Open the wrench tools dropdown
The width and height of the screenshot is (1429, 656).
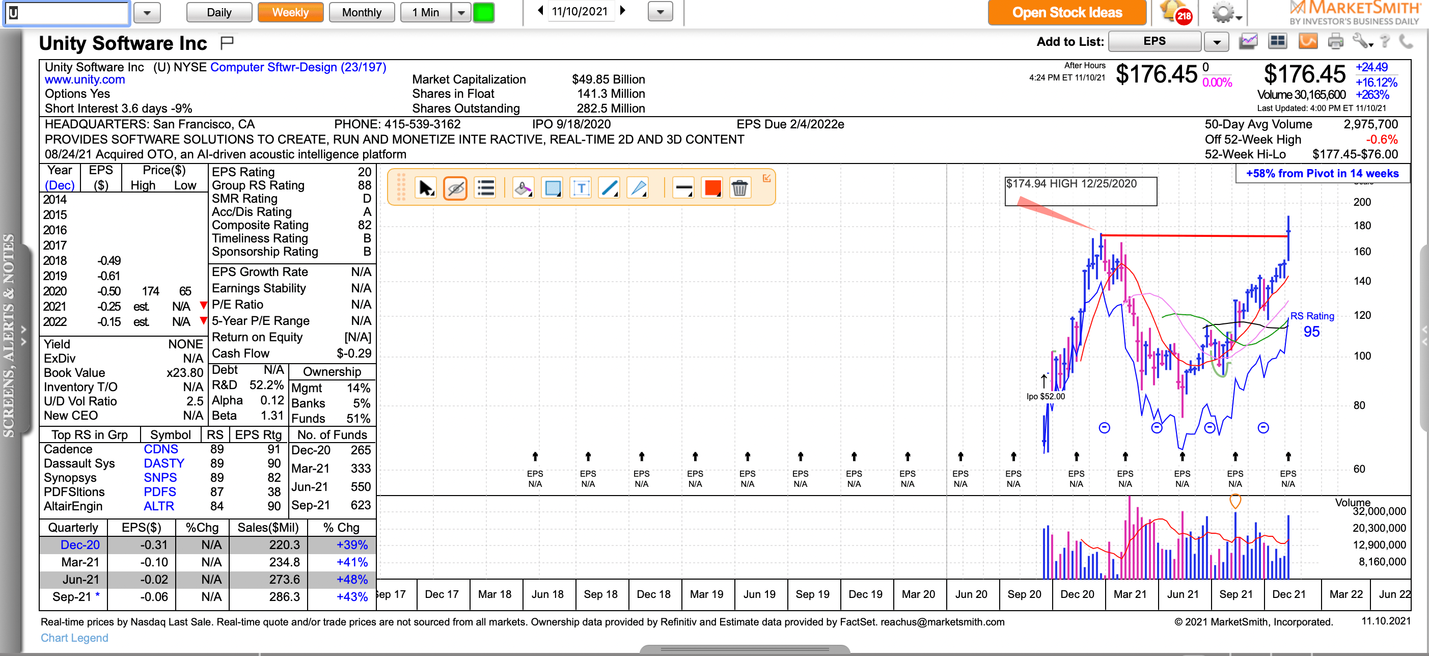coord(1362,42)
